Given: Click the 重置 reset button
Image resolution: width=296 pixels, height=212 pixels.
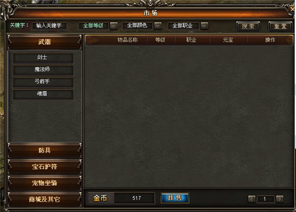Looking at the screenshot, I should (x=281, y=26).
